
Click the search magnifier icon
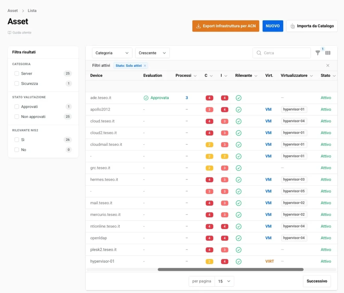[x=259, y=53]
